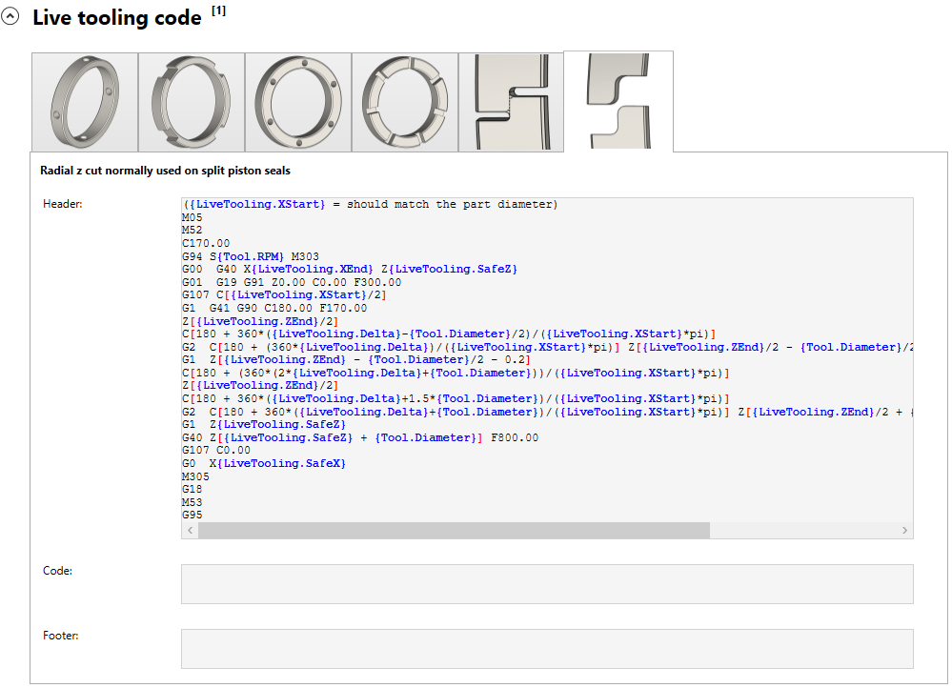Click the G95 line at header end
This screenshot has width=952, height=688.
click(192, 515)
